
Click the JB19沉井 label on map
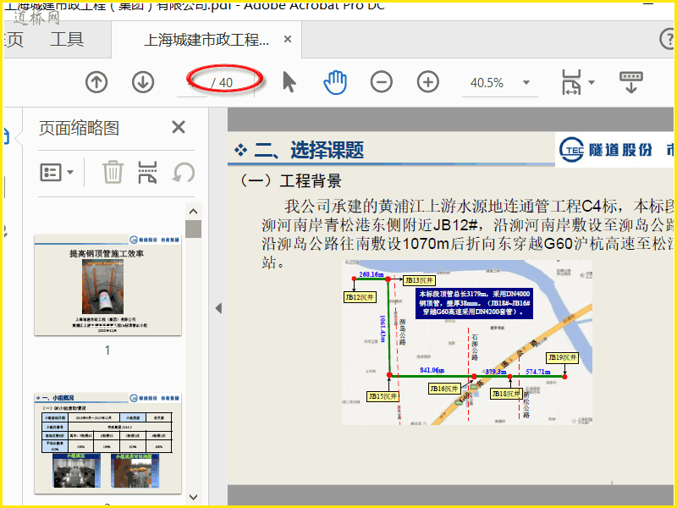(x=562, y=357)
